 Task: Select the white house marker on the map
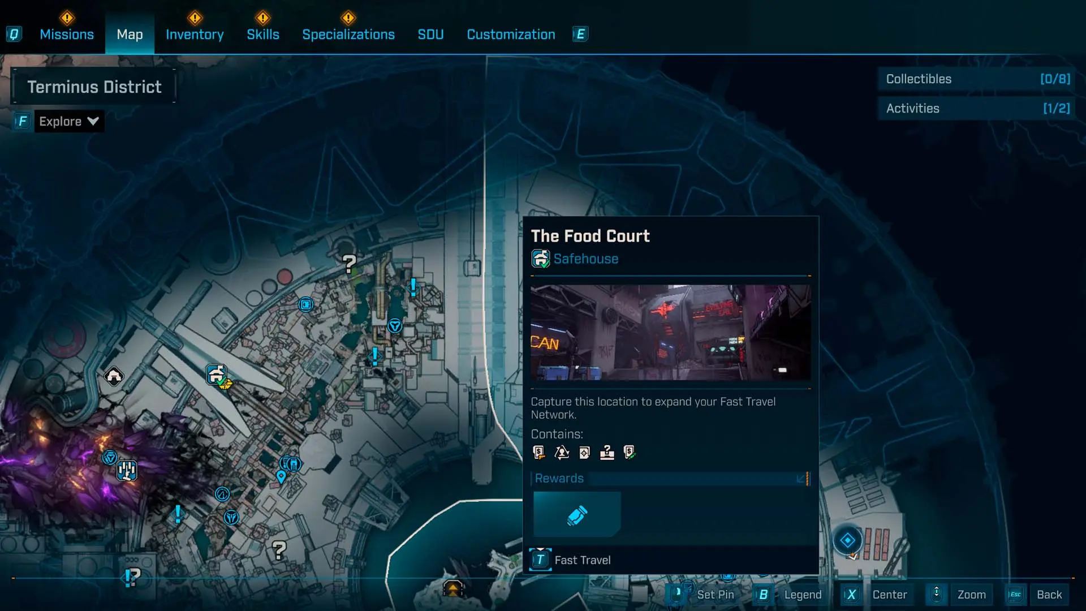[114, 376]
